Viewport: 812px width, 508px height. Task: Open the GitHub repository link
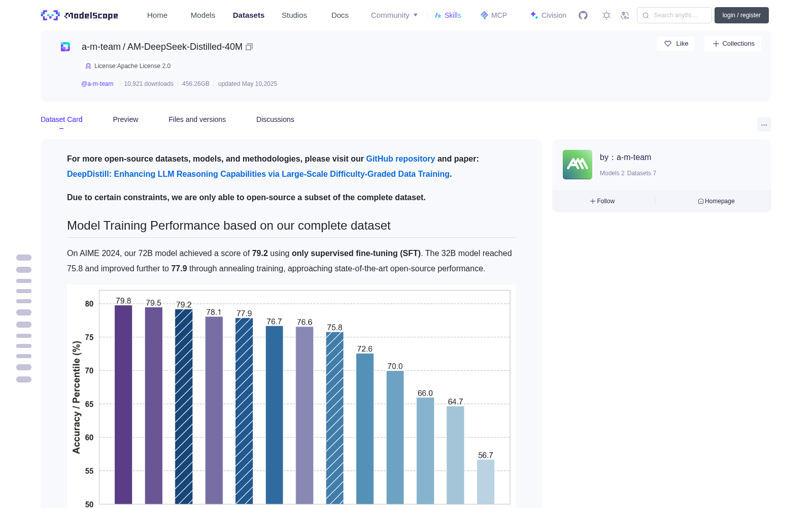(400, 158)
